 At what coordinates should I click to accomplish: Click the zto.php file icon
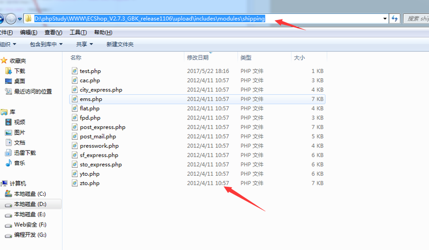click(74, 183)
